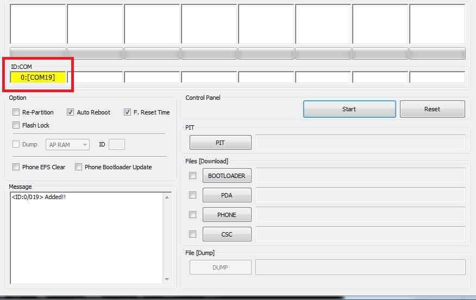This screenshot has width=476, height=300.
Task: Tick the checkbox beside BOOTLOADER
Action: point(192,175)
